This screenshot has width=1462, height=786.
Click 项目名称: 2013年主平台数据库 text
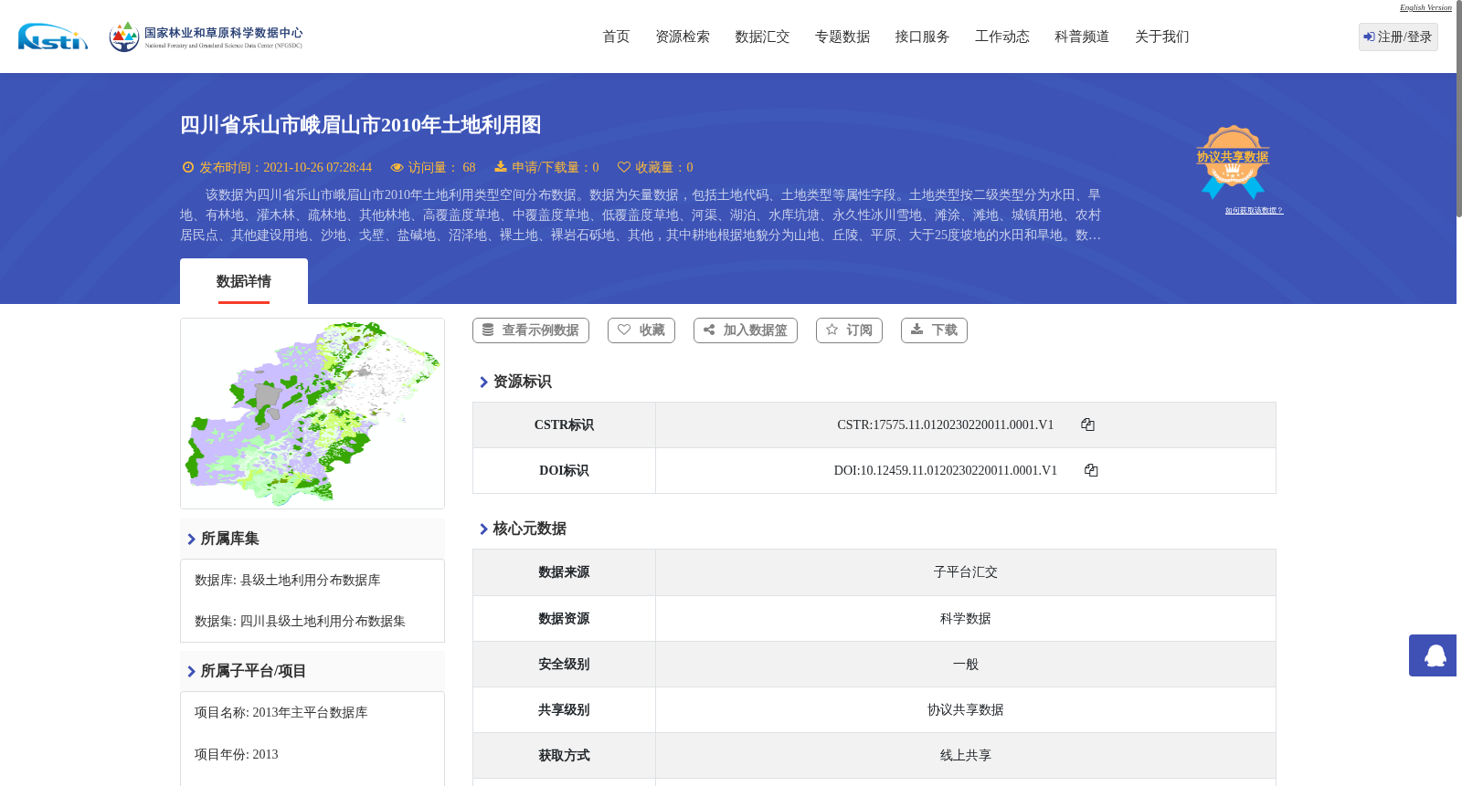pyautogui.click(x=281, y=713)
